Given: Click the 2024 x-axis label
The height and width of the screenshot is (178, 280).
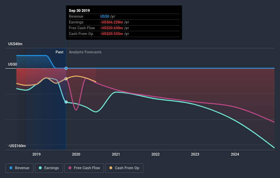Looking at the screenshot, I should click(235, 154).
